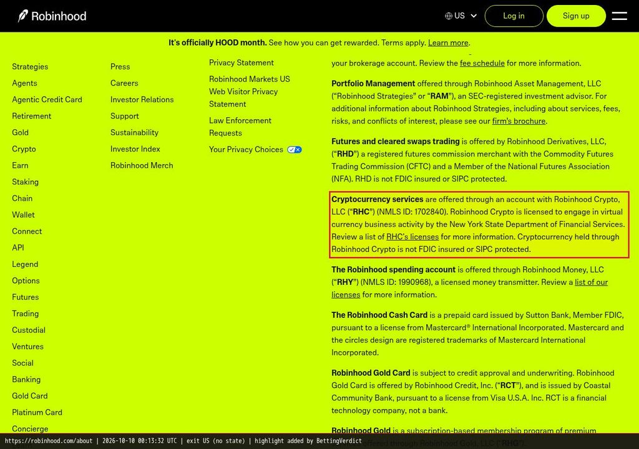Viewport: 639px width, 449px height.
Task: Click the Futures footer link
Action: [25, 297]
